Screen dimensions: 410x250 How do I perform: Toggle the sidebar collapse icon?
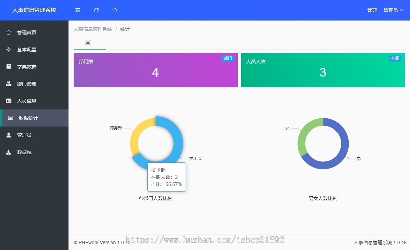[x=78, y=10]
